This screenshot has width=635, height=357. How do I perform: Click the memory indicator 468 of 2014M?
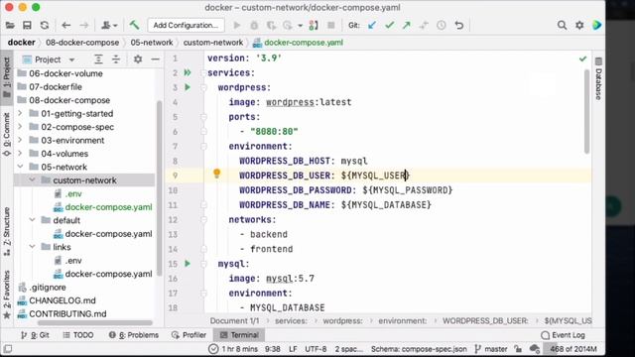pos(572,349)
